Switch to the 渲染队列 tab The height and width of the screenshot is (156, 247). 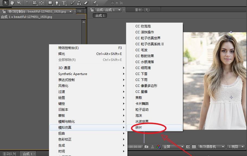[9, 154]
